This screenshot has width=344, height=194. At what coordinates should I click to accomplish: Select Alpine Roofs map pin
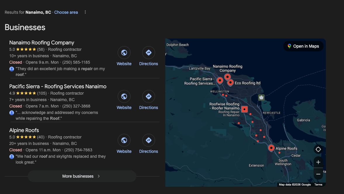pos(271,148)
